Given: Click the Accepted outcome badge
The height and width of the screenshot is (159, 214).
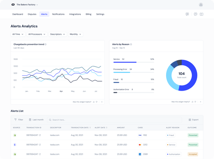Looking at the screenshot, I should (193, 154).
